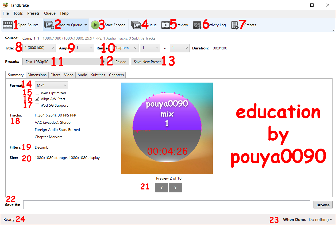336x225 pixels.
Task: Open the Queue via its pictures icon
Action: pos(136,25)
